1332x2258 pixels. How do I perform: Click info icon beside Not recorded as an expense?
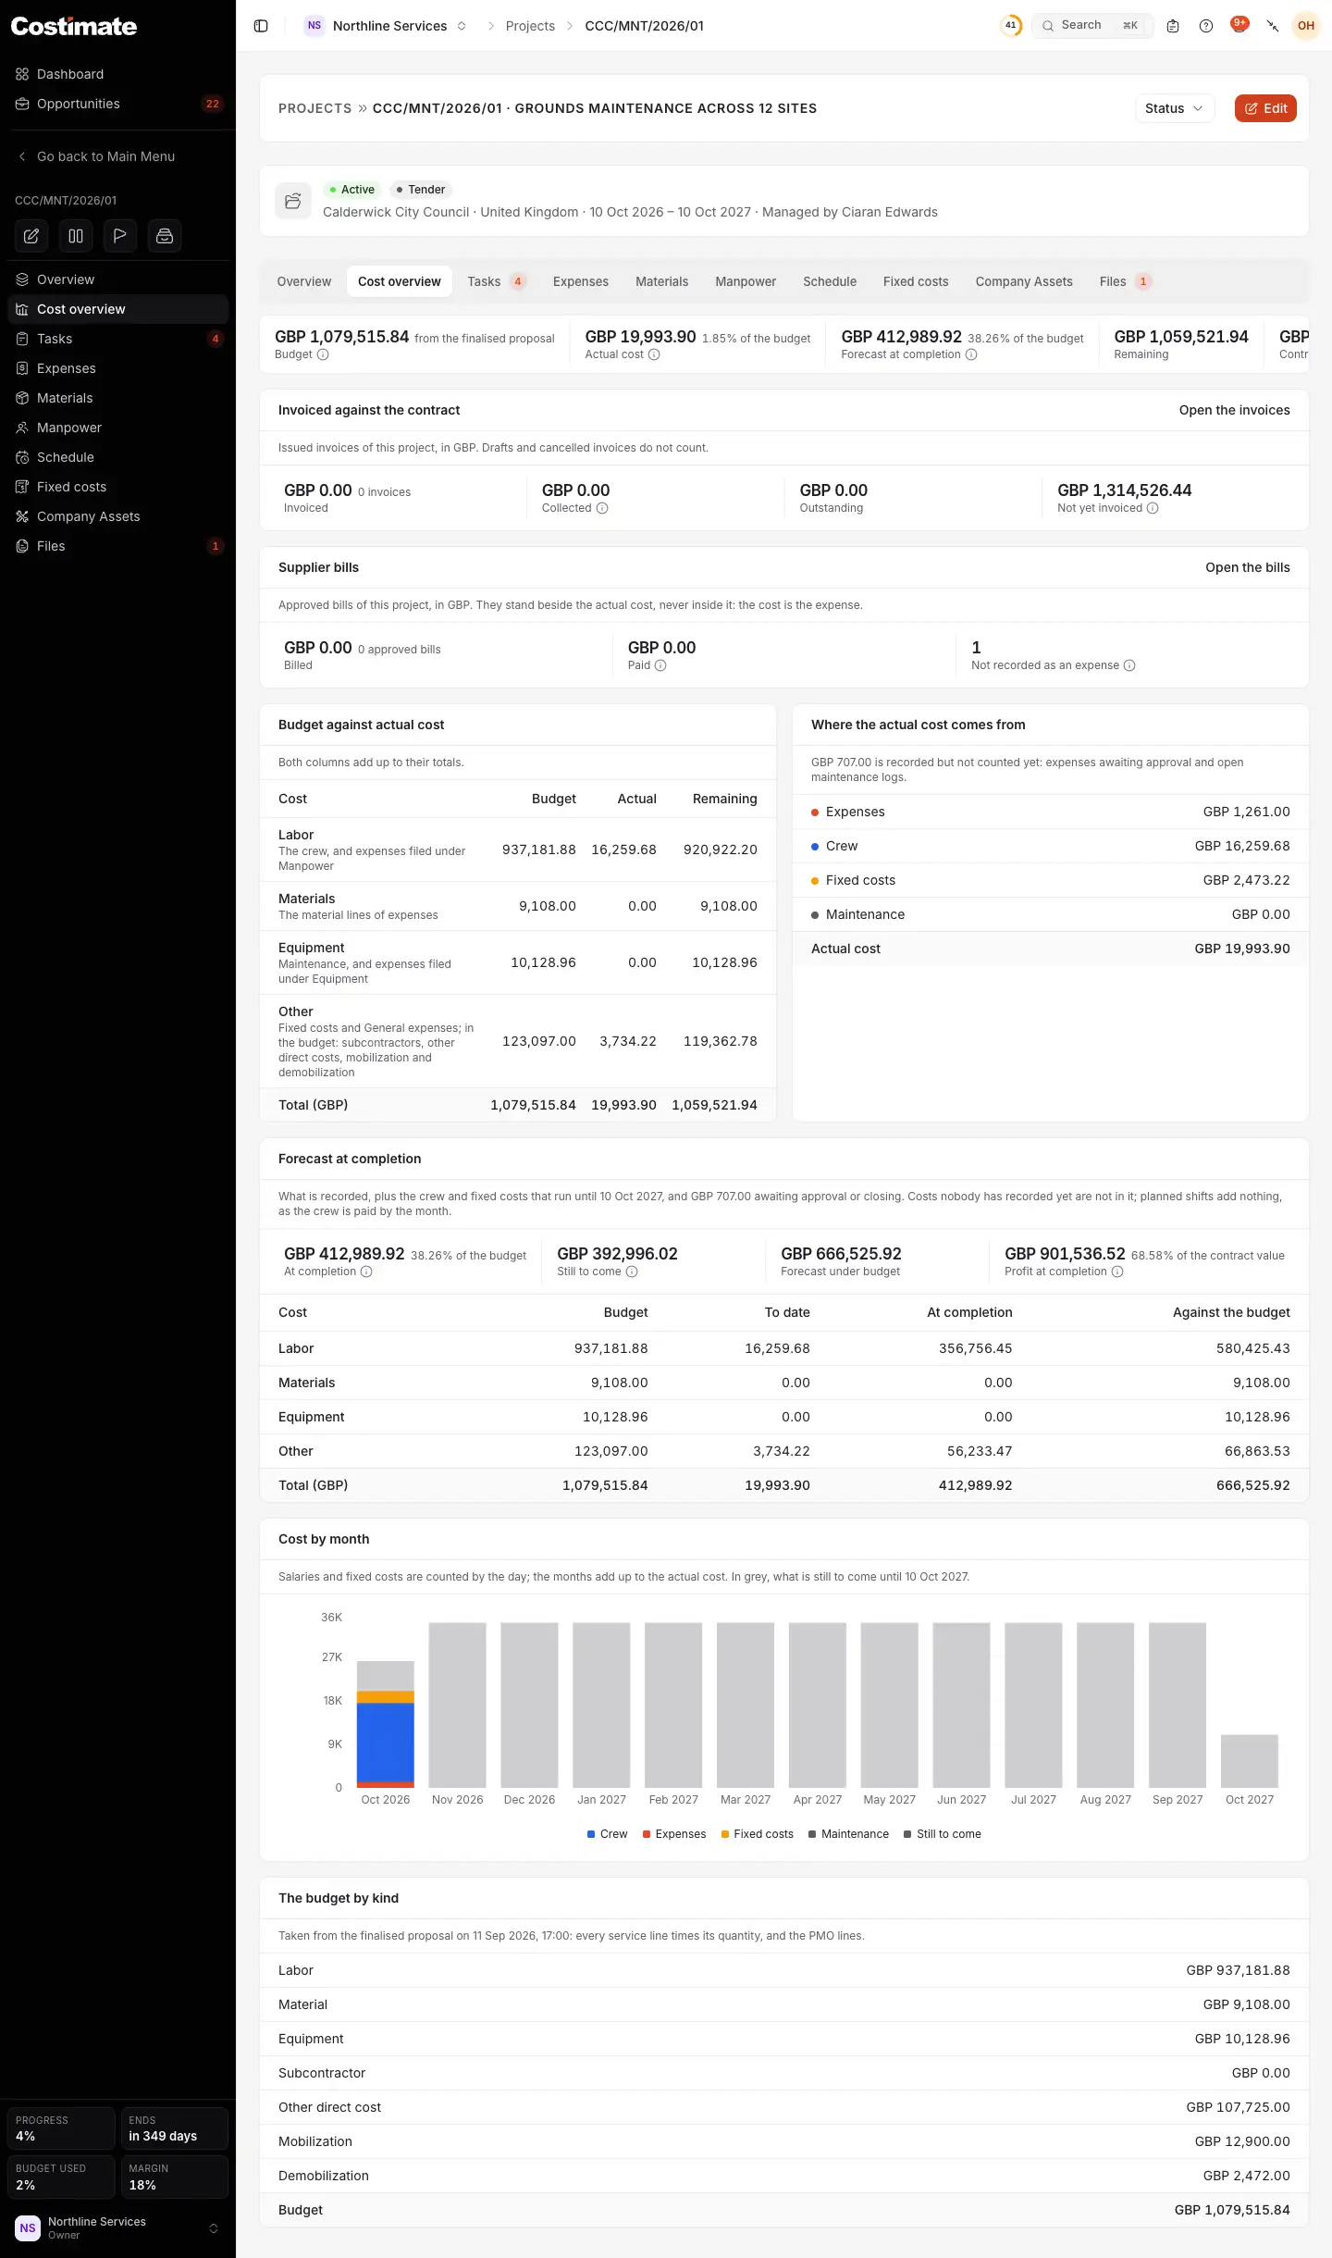(x=1129, y=665)
